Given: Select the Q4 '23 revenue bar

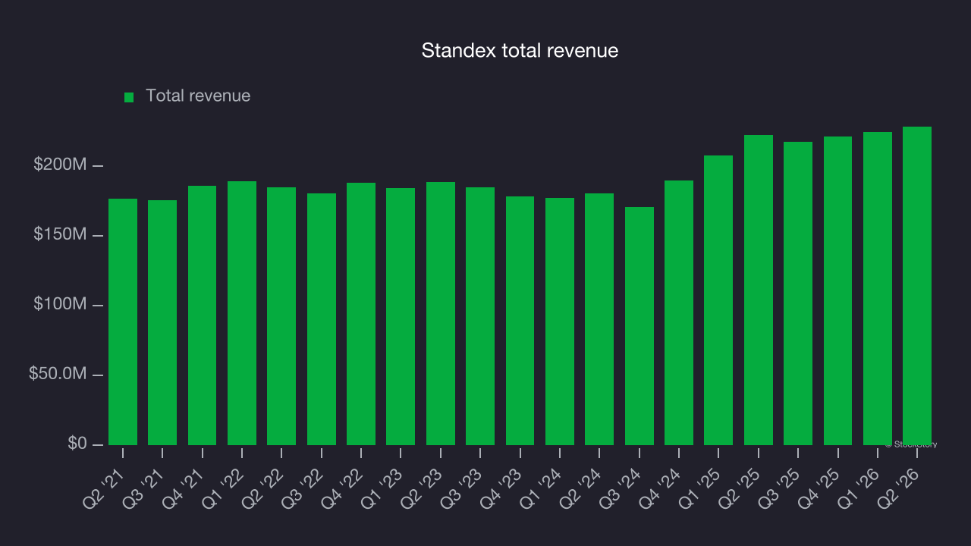Looking at the screenshot, I should pos(520,321).
